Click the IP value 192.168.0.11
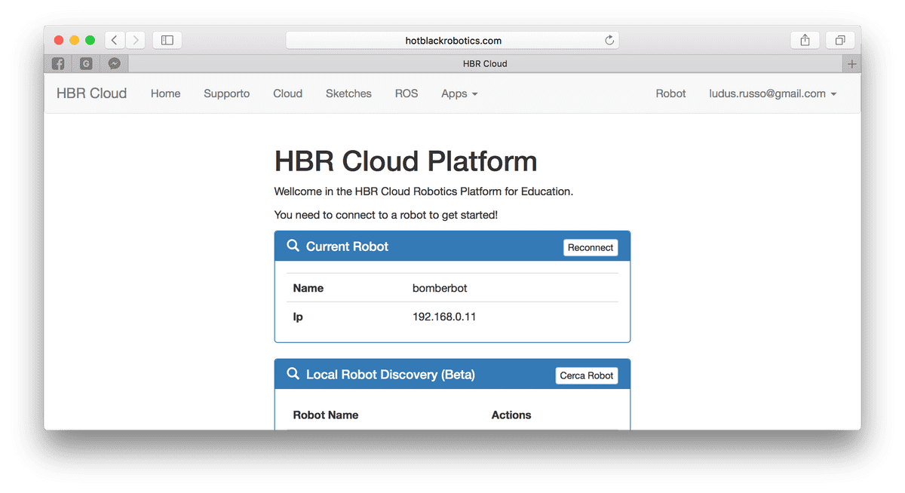 (x=444, y=317)
